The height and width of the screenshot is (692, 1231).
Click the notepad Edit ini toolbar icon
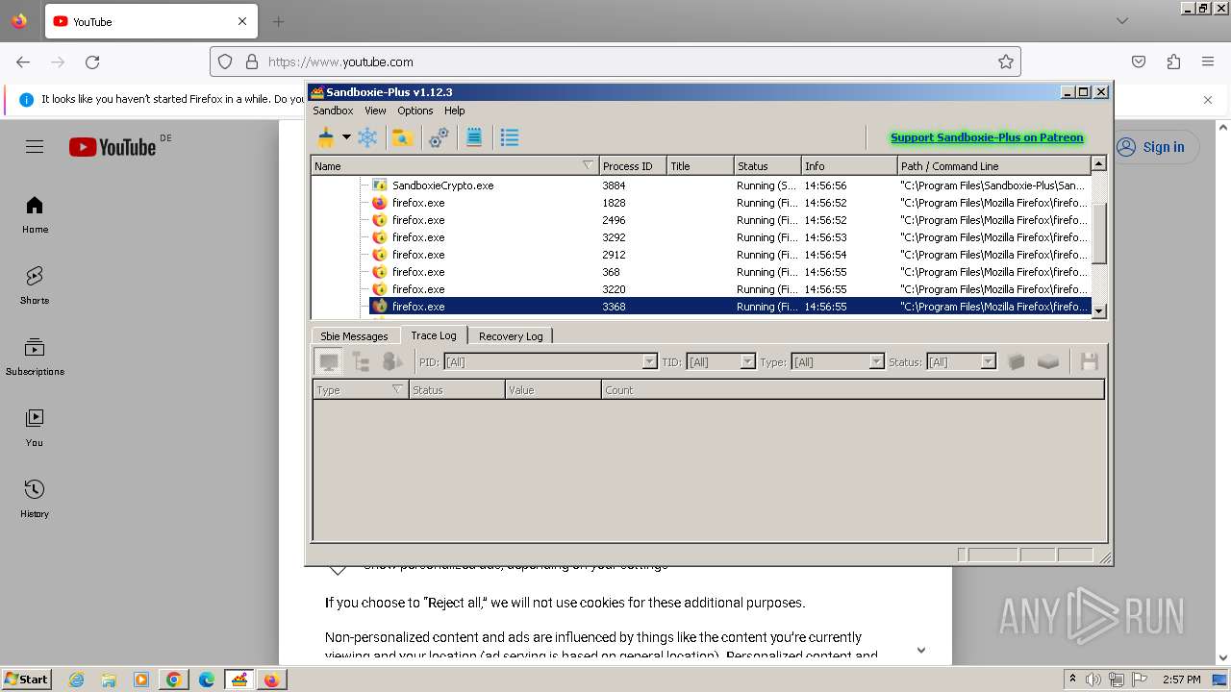click(x=474, y=137)
